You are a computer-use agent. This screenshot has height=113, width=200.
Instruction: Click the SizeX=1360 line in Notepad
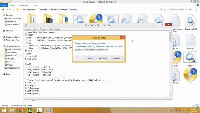click(31, 56)
